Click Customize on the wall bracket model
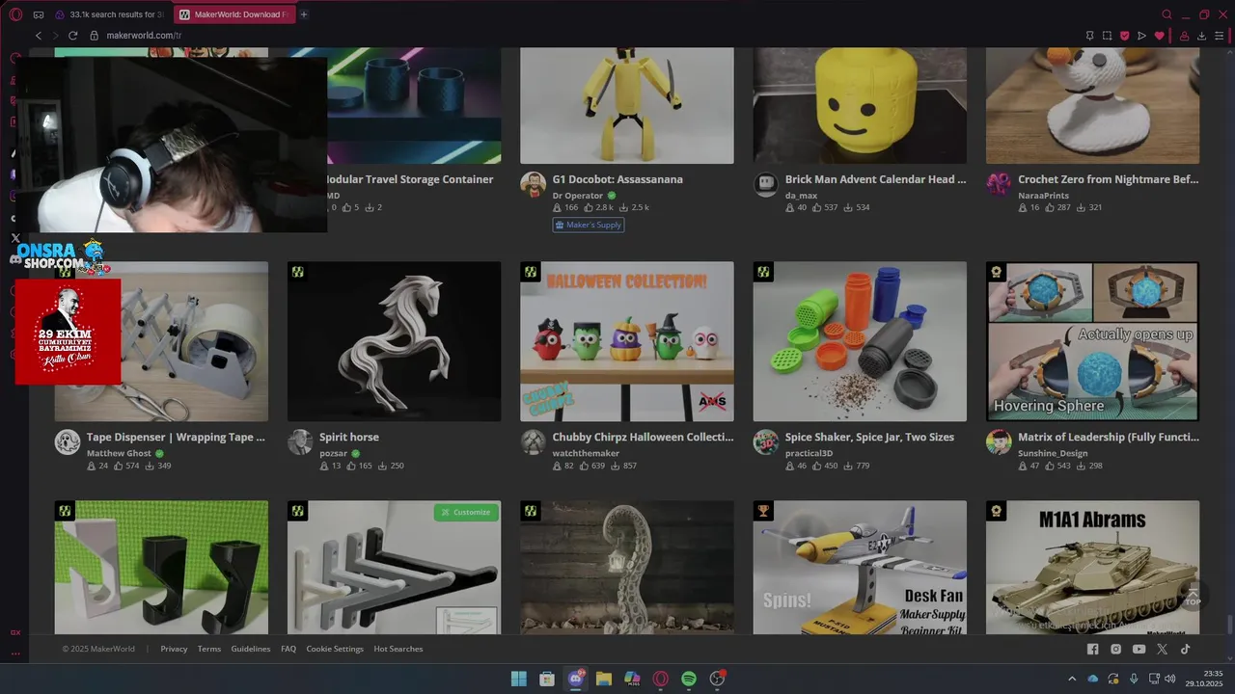 [466, 512]
